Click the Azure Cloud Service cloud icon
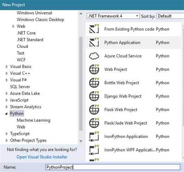The width and height of the screenshot is (184, 172). [x=94, y=56]
